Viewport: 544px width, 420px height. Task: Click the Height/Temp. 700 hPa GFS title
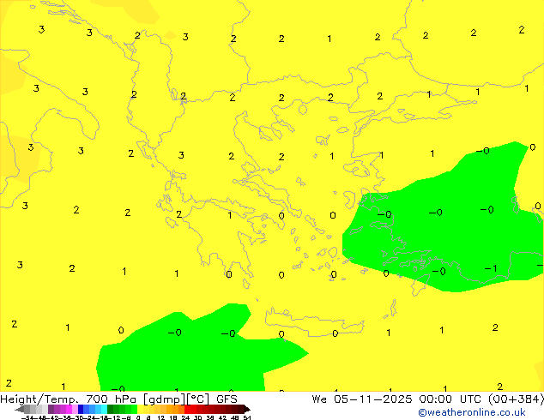pyautogui.click(x=118, y=399)
